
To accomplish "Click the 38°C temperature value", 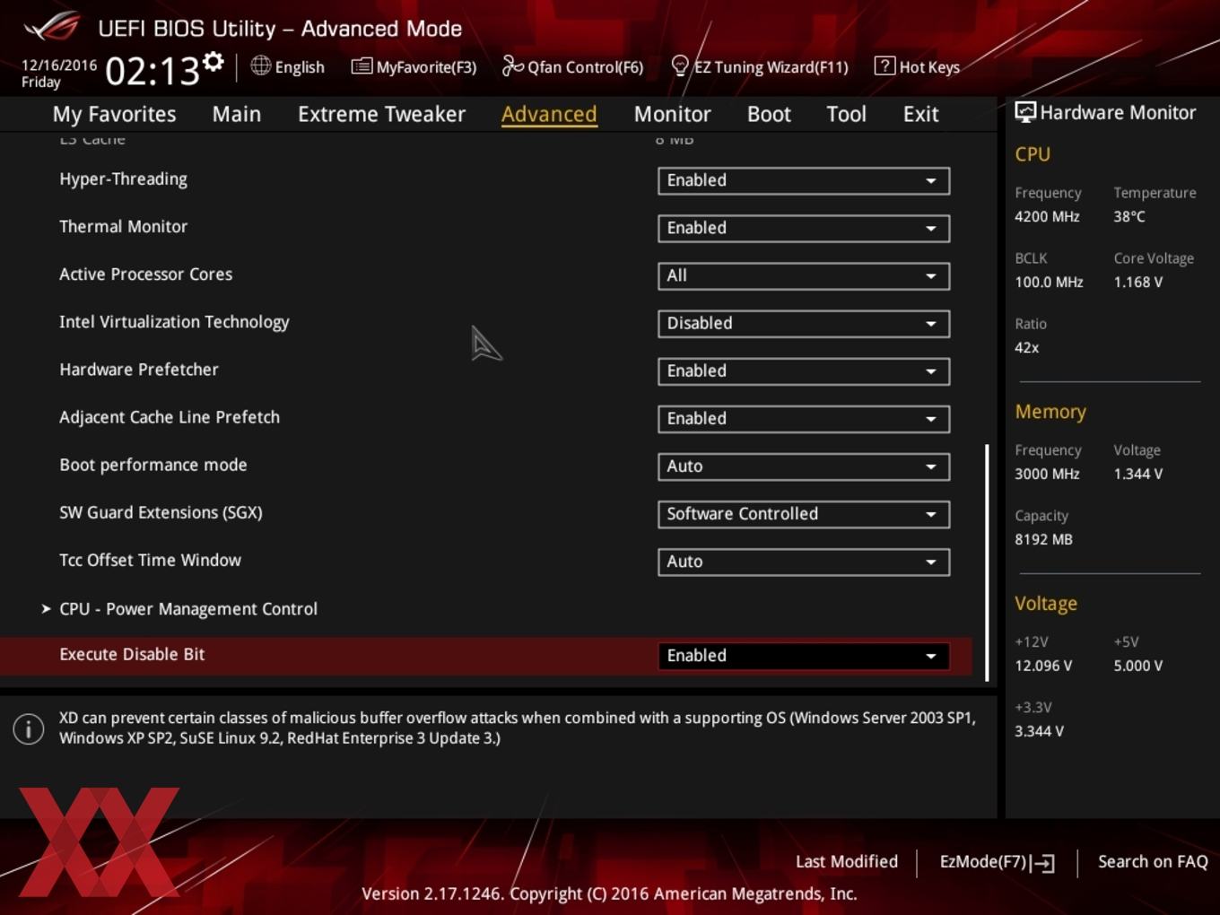I will click(x=1129, y=216).
